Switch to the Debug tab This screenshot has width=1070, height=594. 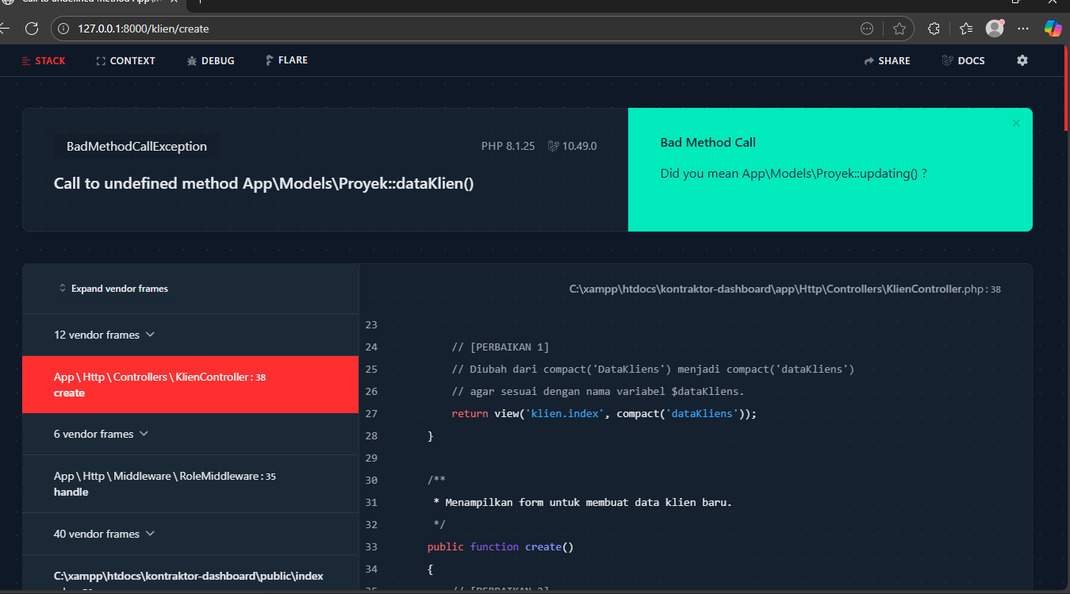tap(210, 61)
